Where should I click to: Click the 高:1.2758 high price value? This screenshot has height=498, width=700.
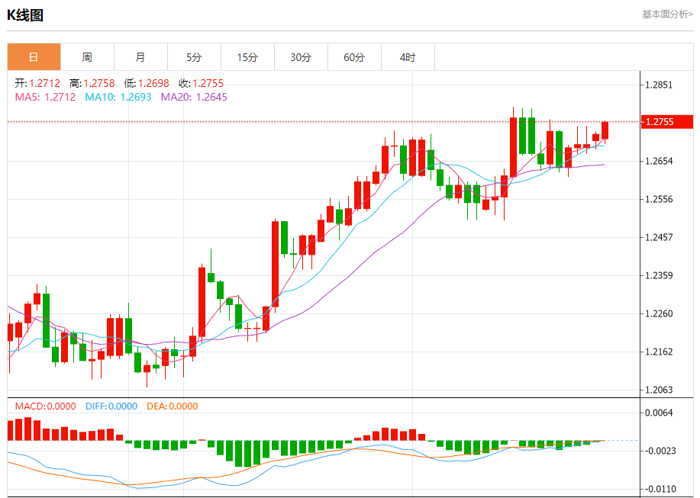[92, 83]
